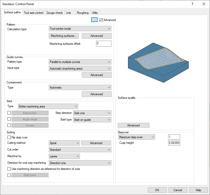The width and height of the screenshot is (210, 195).
Task: Enable the Extend/trim checkbox
Action: [9, 113]
